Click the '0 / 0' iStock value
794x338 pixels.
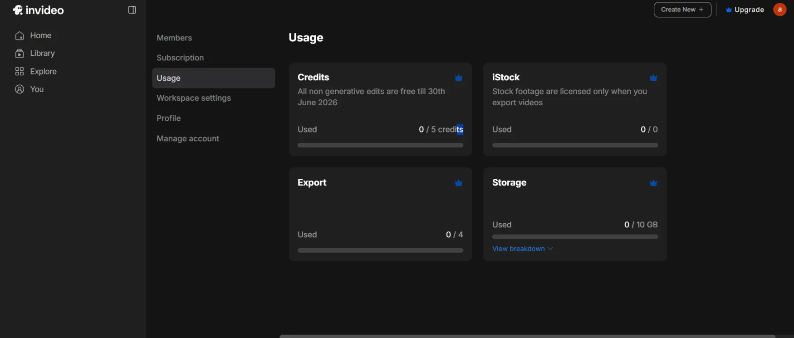(649, 130)
